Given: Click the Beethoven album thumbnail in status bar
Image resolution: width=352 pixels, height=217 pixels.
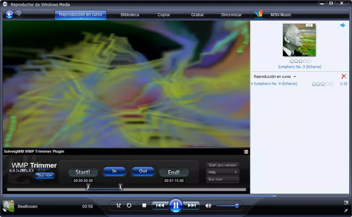Looking at the screenshot, I should pos(8,206).
